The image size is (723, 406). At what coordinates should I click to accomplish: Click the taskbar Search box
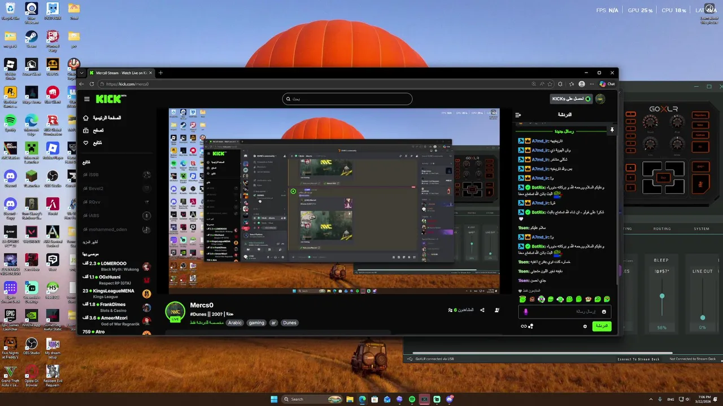pyautogui.click(x=313, y=399)
